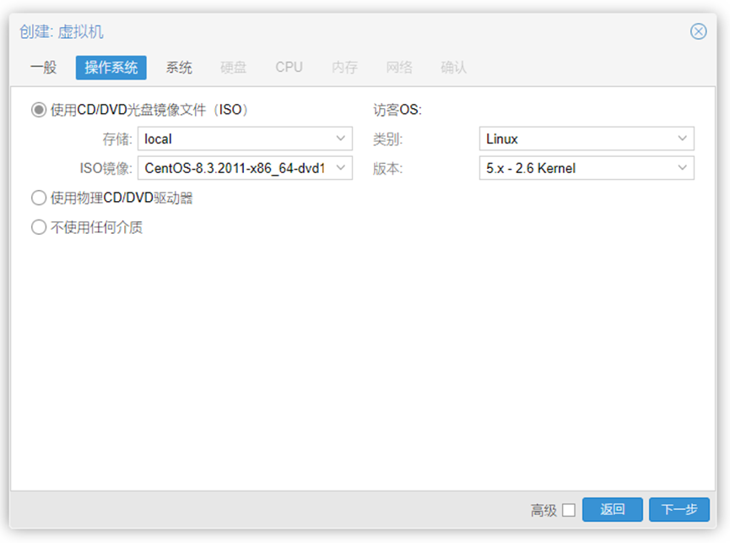Open the 系统 tab
This screenshot has width=730, height=543.
(179, 68)
